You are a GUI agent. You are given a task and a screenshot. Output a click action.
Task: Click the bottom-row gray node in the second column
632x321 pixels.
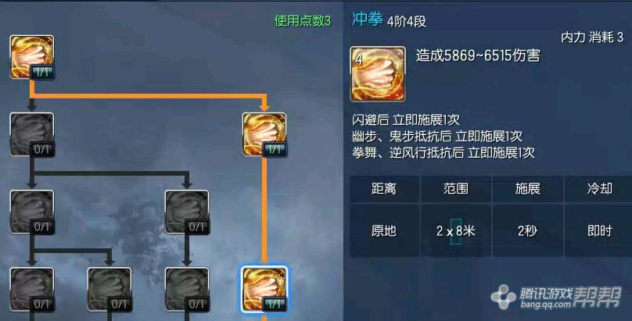click(x=110, y=289)
